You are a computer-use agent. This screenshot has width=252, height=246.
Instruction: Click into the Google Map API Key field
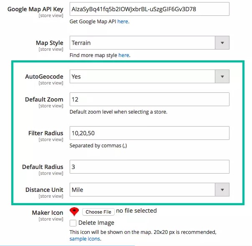pyautogui.click(x=149, y=9)
